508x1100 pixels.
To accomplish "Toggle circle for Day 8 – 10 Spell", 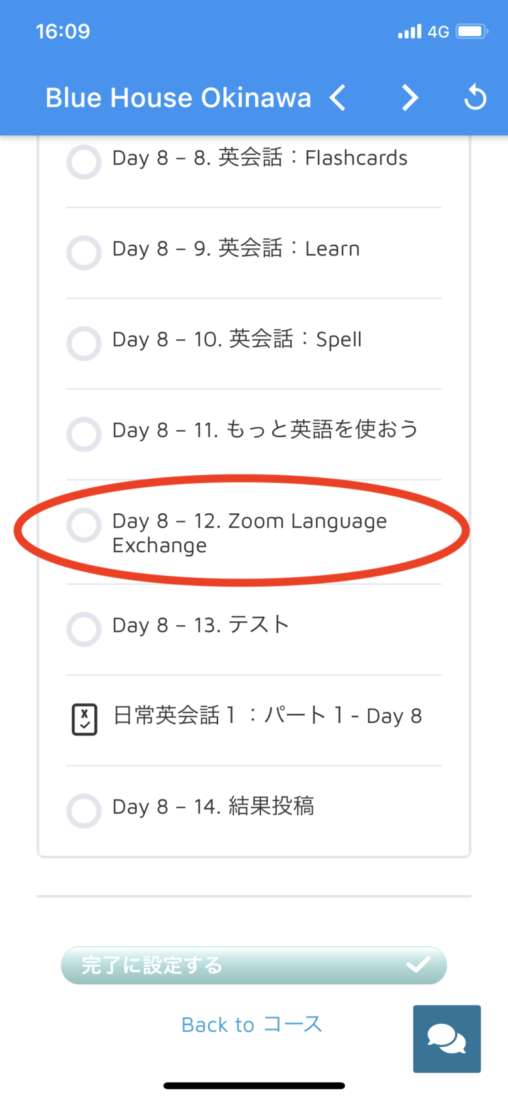I will point(84,343).
